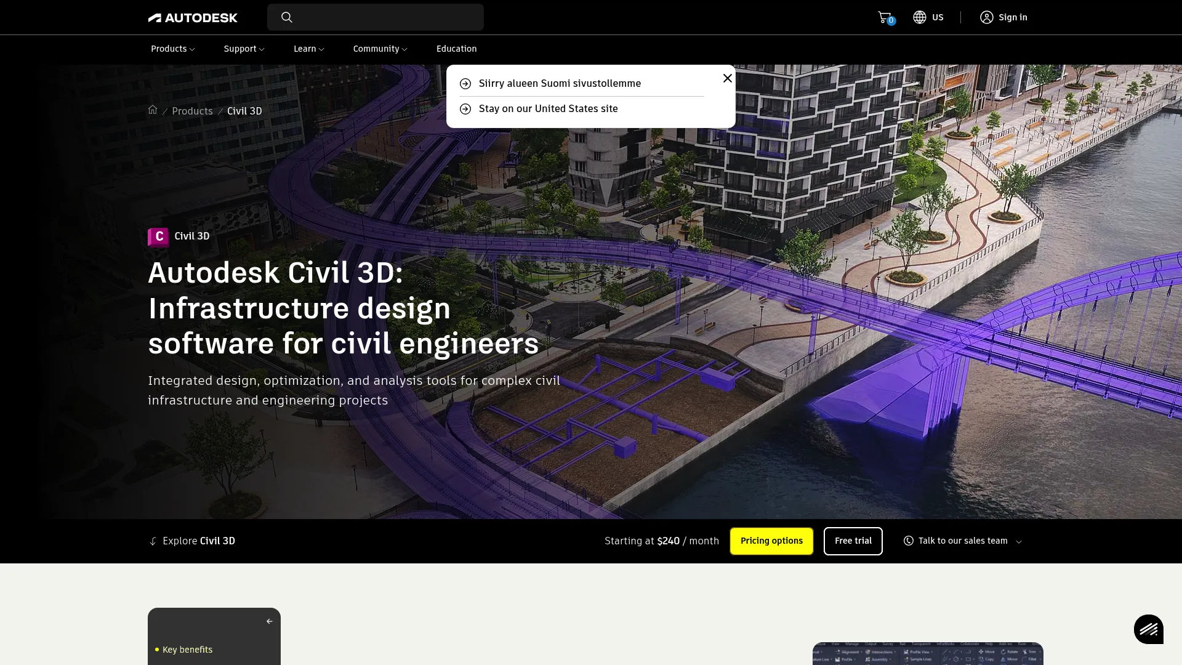Click the arrow icon beside Siirry alueen Suomi
This screenshot has height=665, width=1182.
coord(465,84)
